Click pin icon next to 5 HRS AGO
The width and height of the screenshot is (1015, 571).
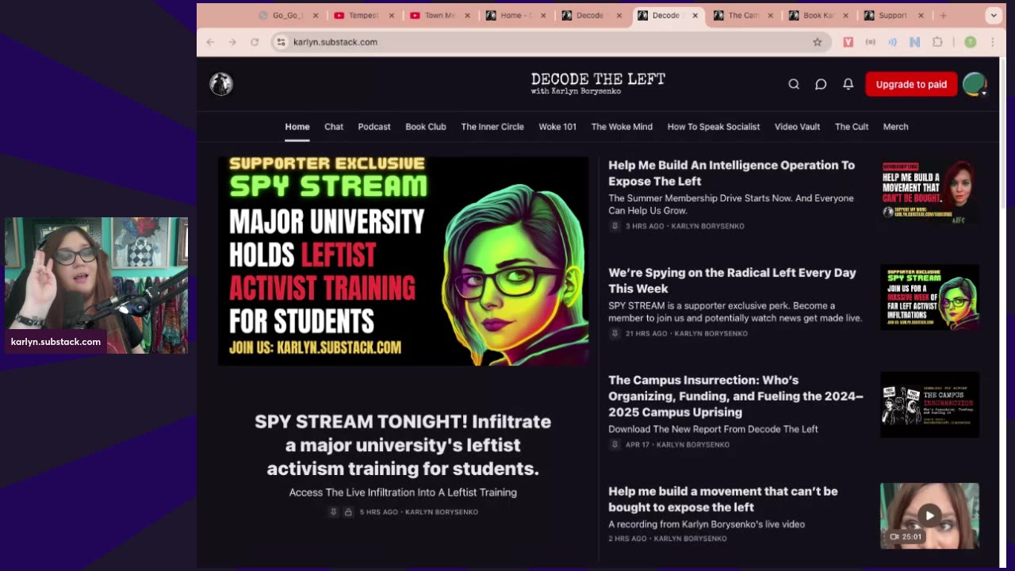(334, 512)
